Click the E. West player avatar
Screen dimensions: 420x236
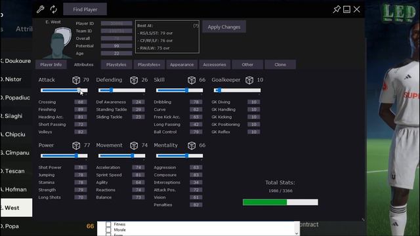[x=58, y=42]
